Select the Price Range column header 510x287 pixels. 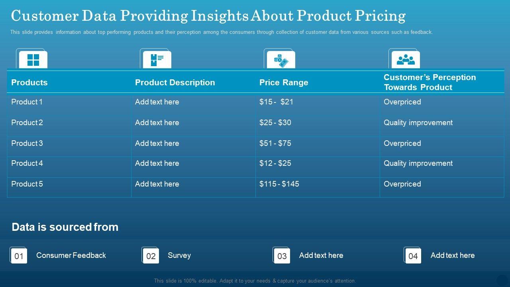[284, 83]
